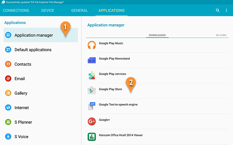233x145 pixels.
Task: Tap the Google Play Store bag icon
Action: tap(92, 91)
